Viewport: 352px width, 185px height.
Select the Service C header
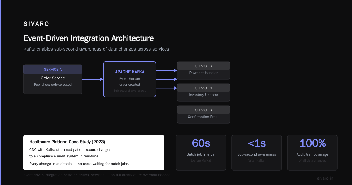[x=204, y=88]
